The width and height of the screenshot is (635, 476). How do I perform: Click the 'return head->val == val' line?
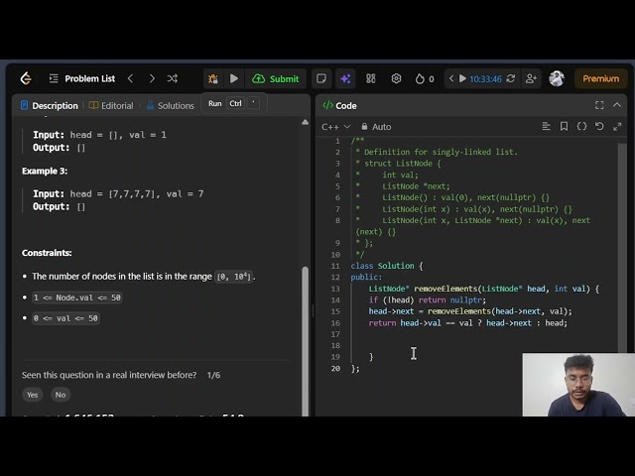[x=468, y=323]
